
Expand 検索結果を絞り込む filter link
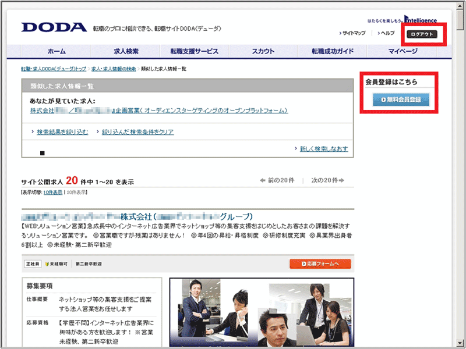click(x=62, y=132)
